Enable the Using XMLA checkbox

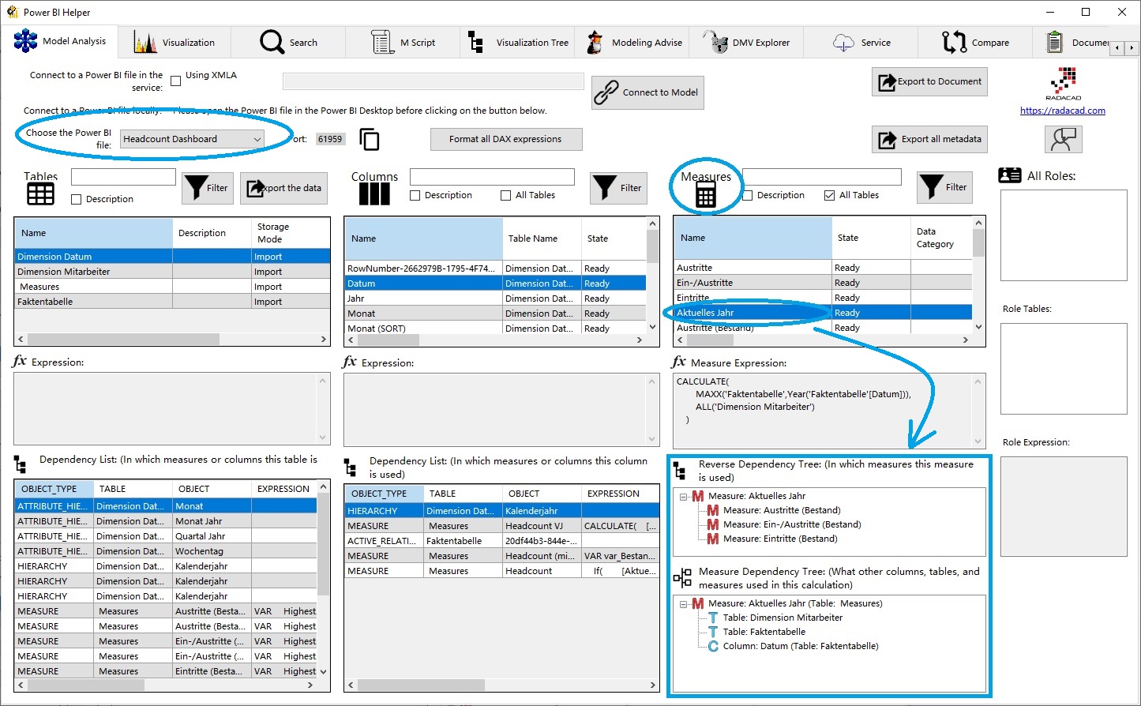(175, 74)
